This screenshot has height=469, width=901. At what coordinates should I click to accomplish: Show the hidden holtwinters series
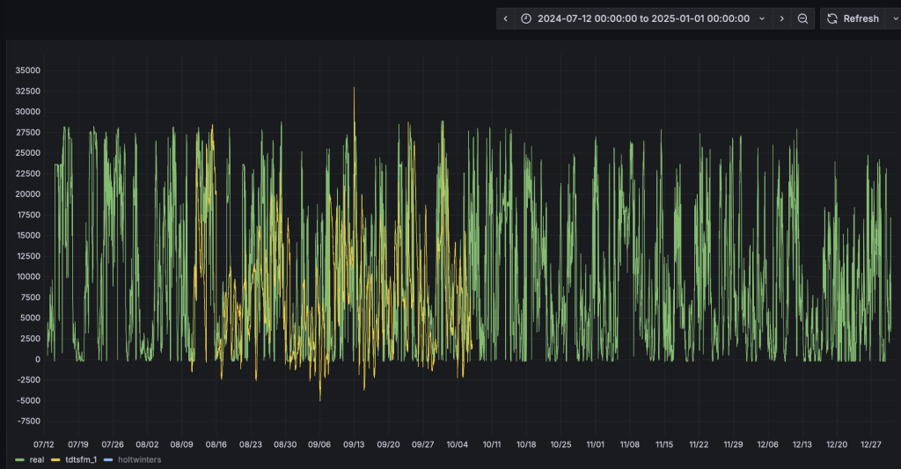[x=138, y=459]
